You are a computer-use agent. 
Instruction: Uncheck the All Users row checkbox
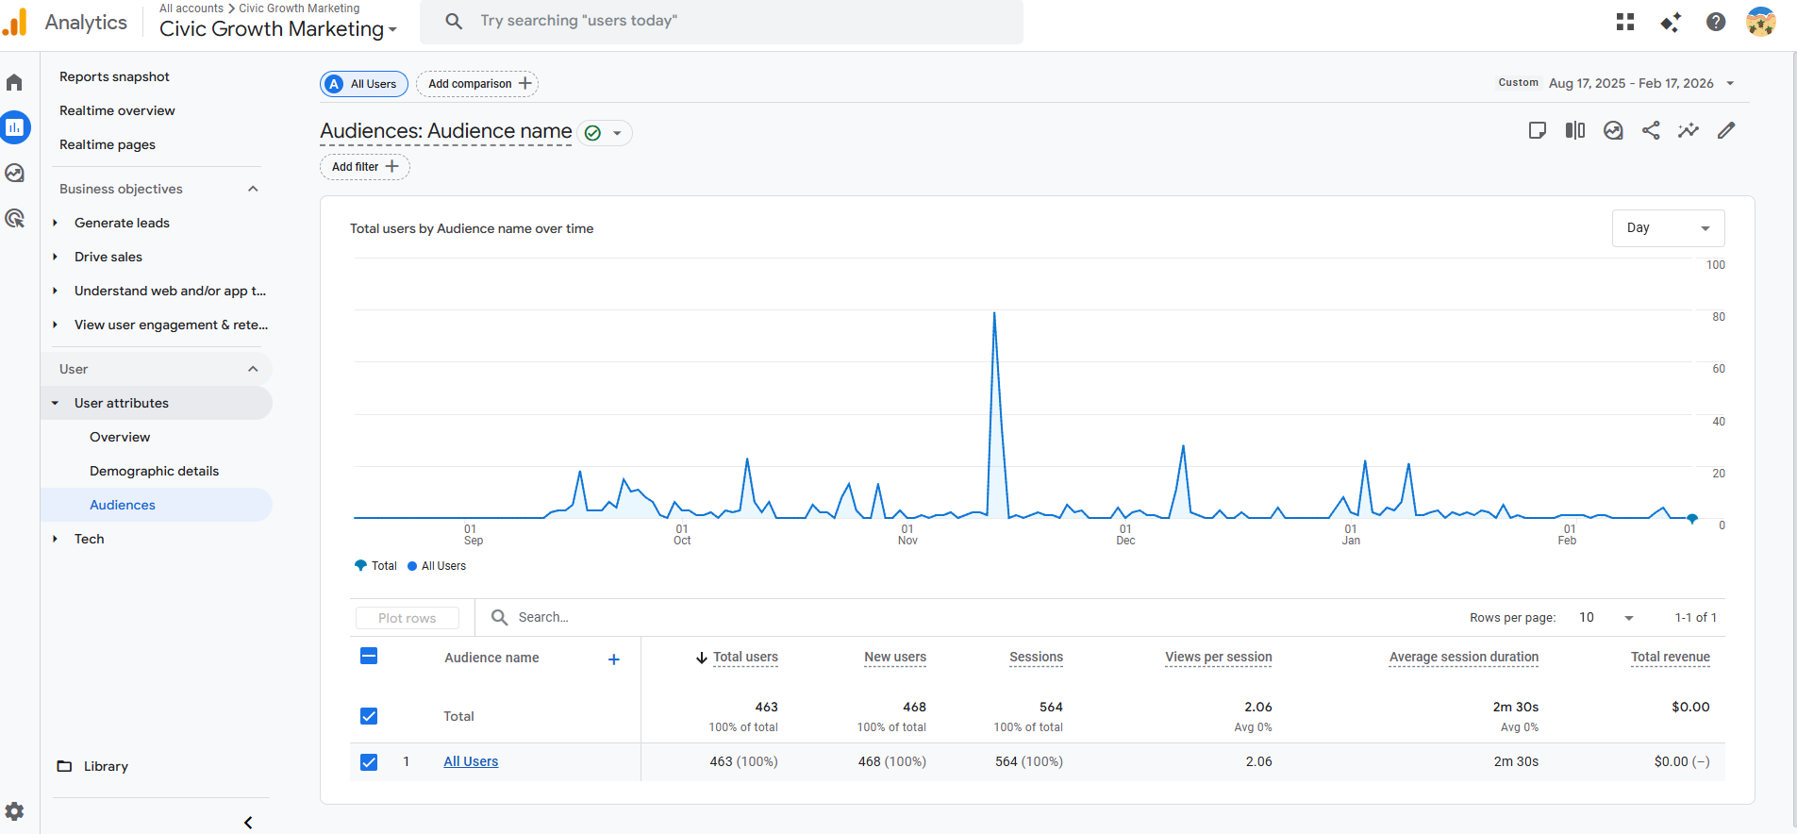tap(369, 762)
